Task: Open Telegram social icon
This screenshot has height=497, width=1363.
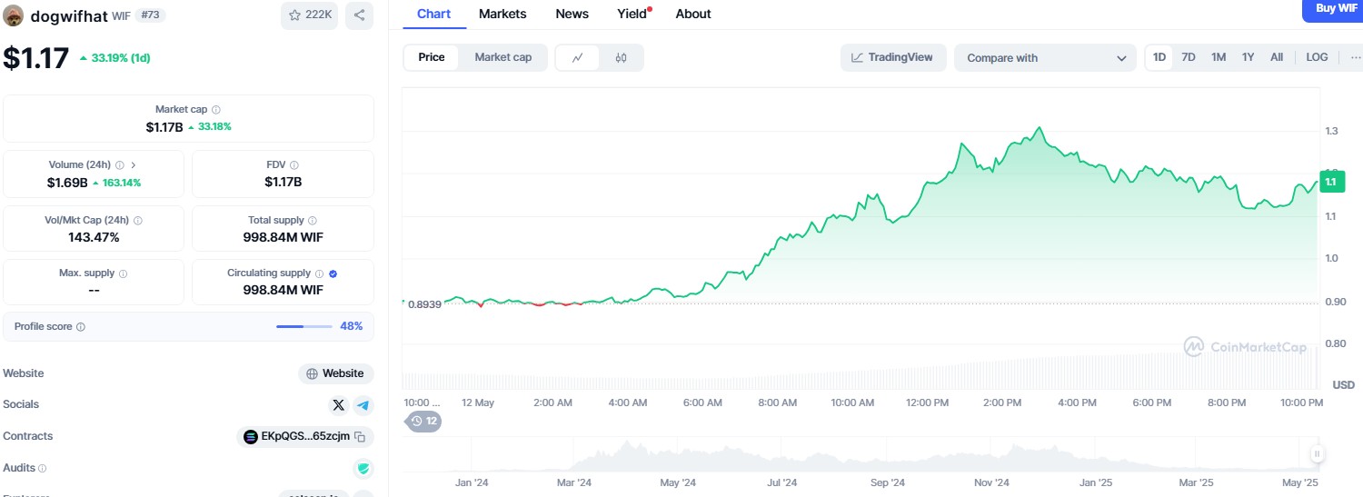Action: pos(363,405)
